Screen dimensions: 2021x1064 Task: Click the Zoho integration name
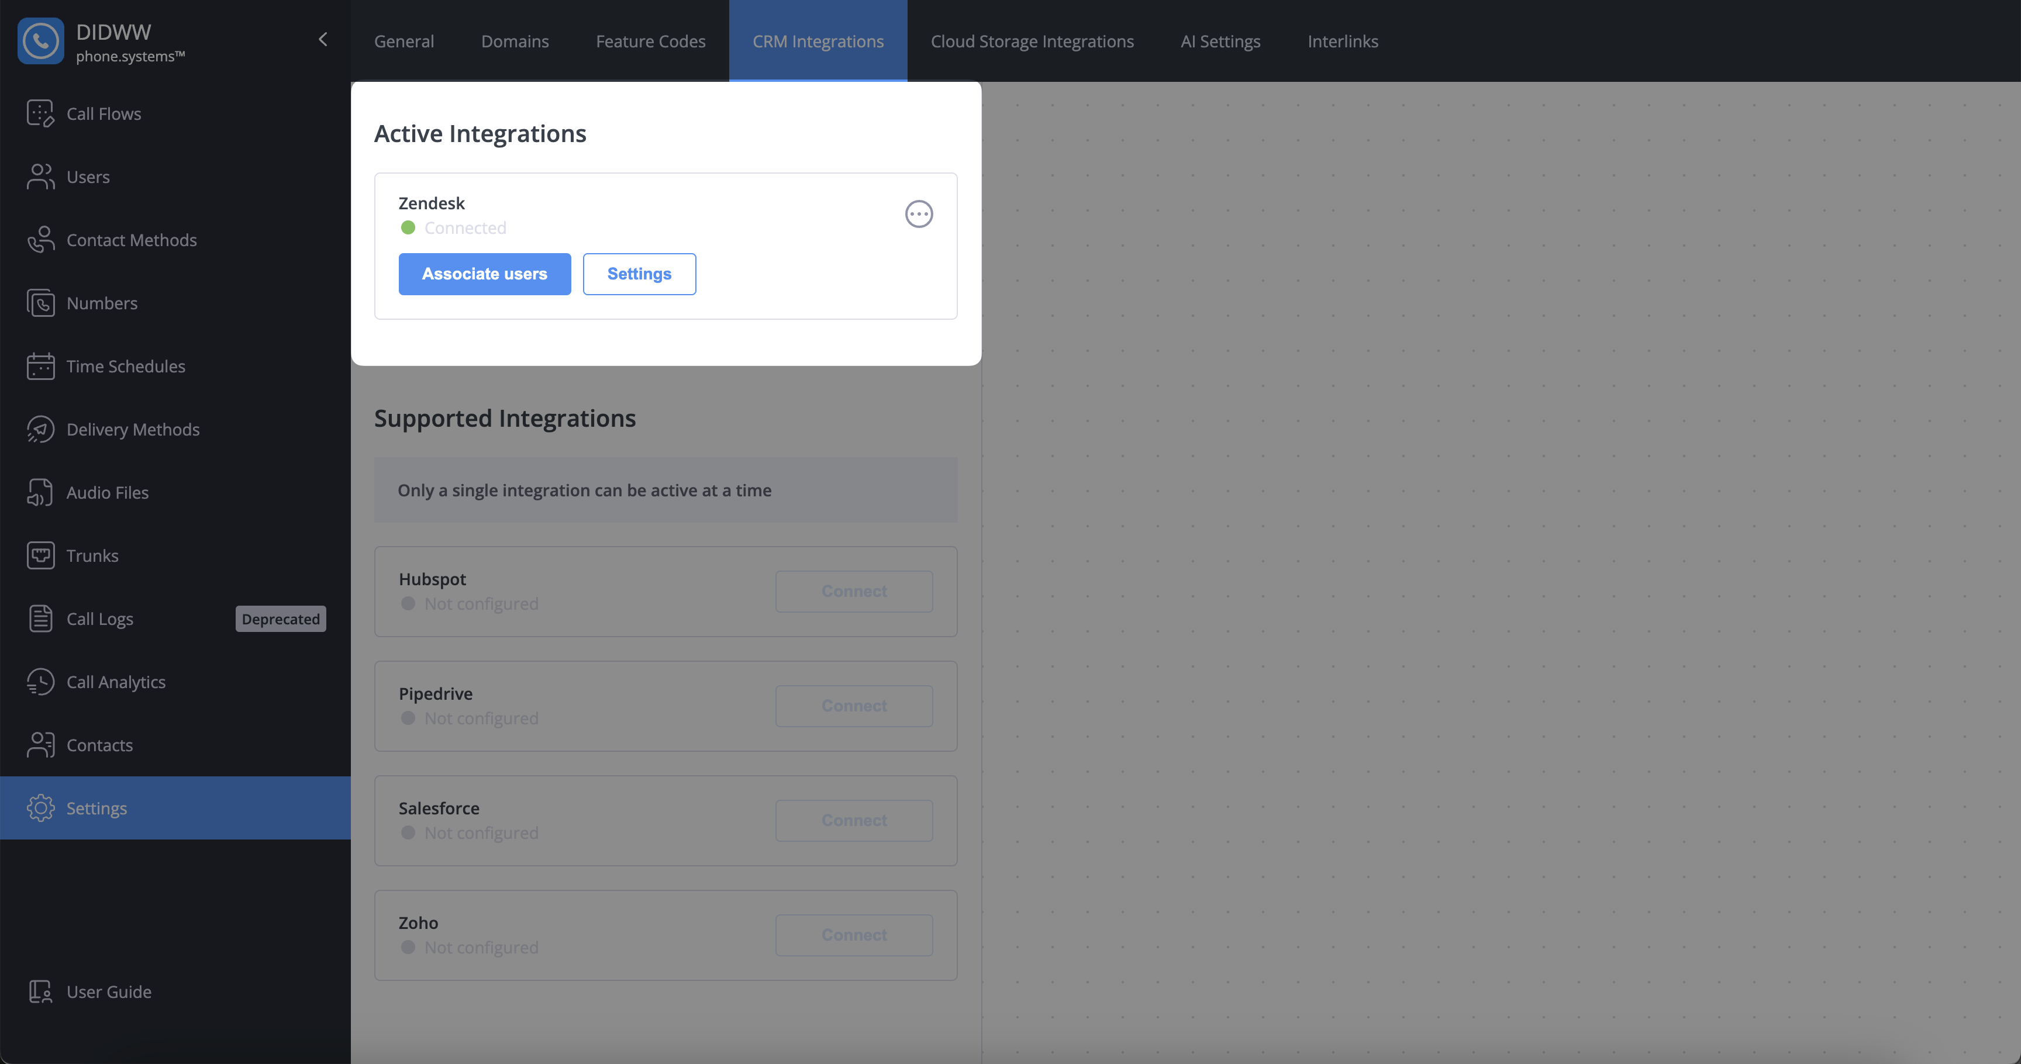(x=418, y=922)
